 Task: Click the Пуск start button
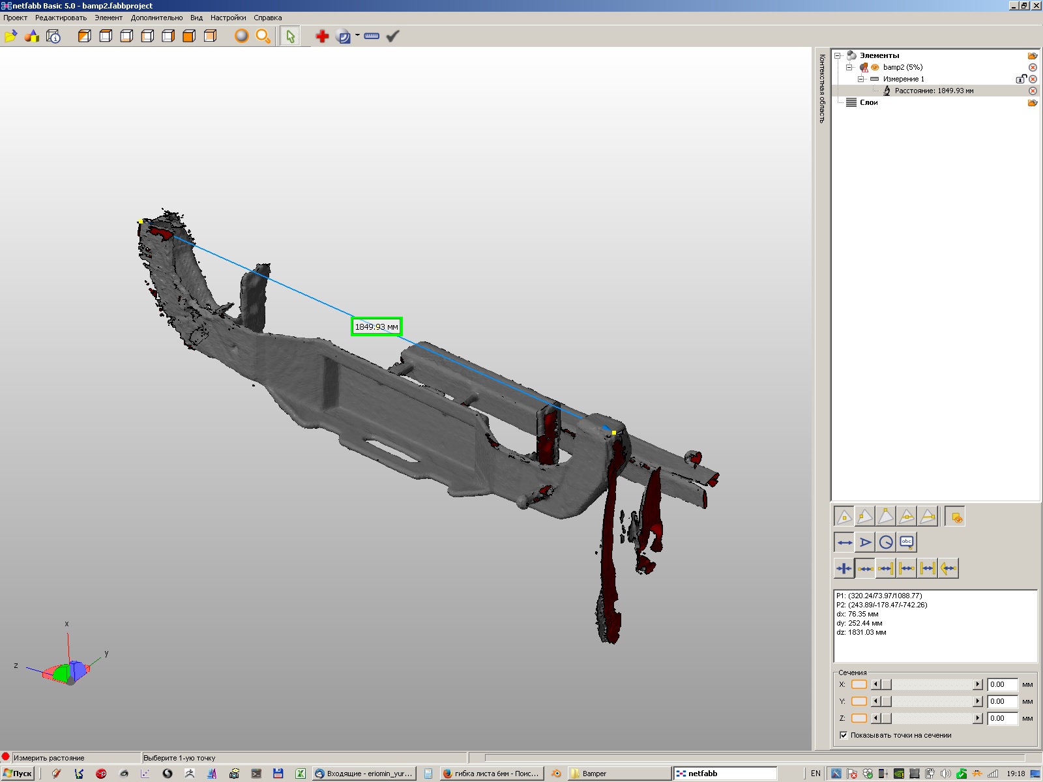pyautogui.click(x=18, y=774)
